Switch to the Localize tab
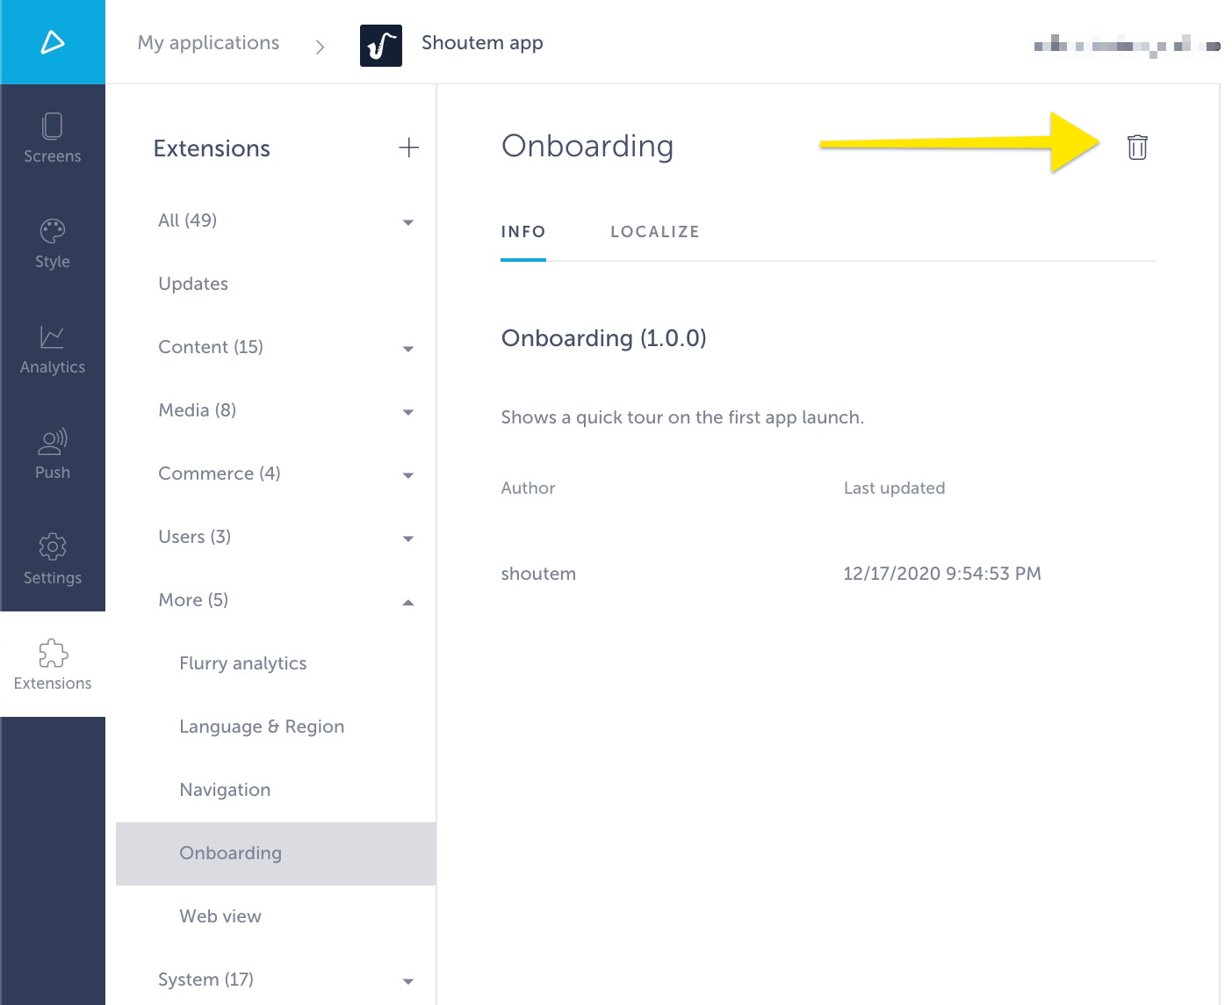The height and width of the screenshot is (1005, 1232). click(654, 231)
